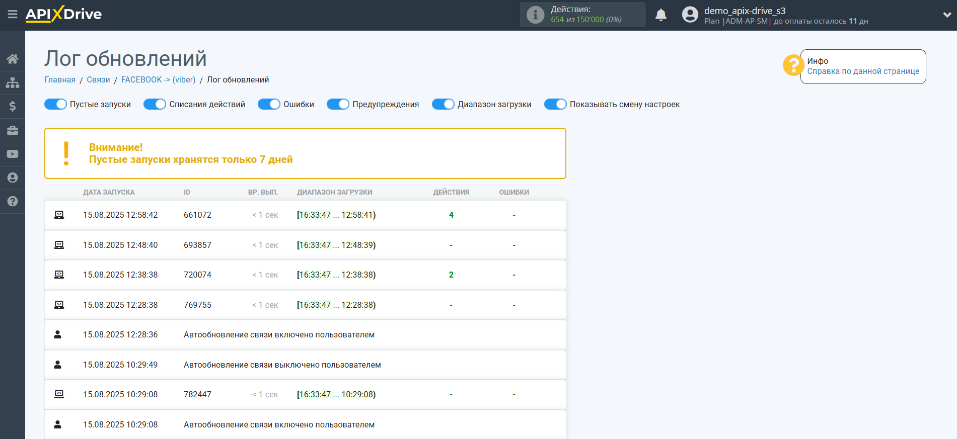The height and width of the screenshot is (439, 957).
Task: Click actions count 2 for ID 720074
Action: (x=451, y=275)
